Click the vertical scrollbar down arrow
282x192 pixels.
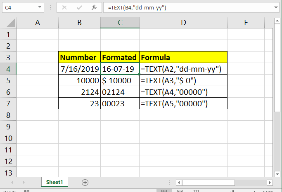(277, 174)
